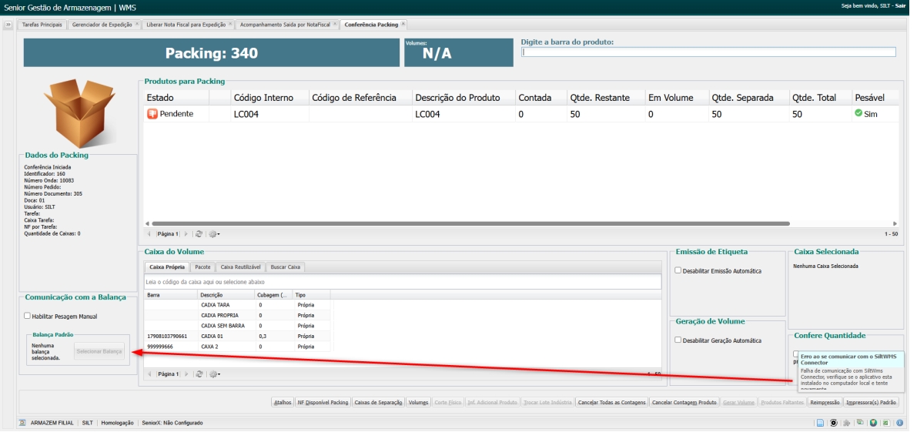Sort box list by Cubagem column header

click(273, 296)
